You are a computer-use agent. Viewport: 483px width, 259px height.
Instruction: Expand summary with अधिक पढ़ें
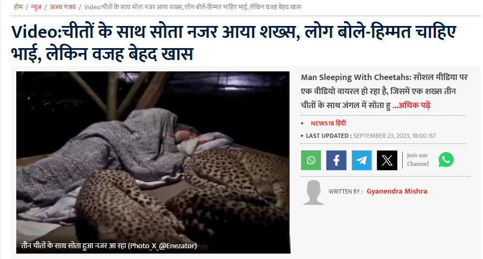[411, 105]
